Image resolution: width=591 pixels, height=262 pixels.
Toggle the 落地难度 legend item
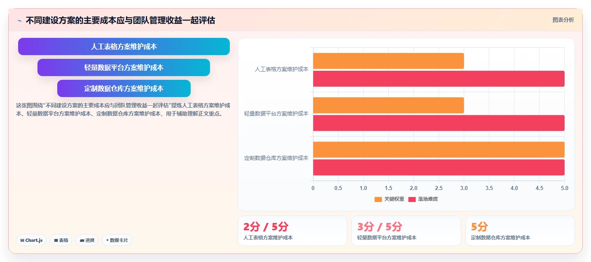pos(423,199)
